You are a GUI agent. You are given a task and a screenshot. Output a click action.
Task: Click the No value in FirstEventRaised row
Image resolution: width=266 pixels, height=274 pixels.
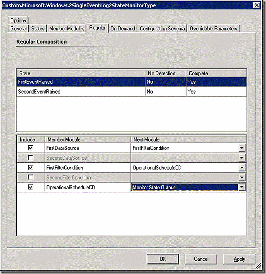[x=150, y=82]
